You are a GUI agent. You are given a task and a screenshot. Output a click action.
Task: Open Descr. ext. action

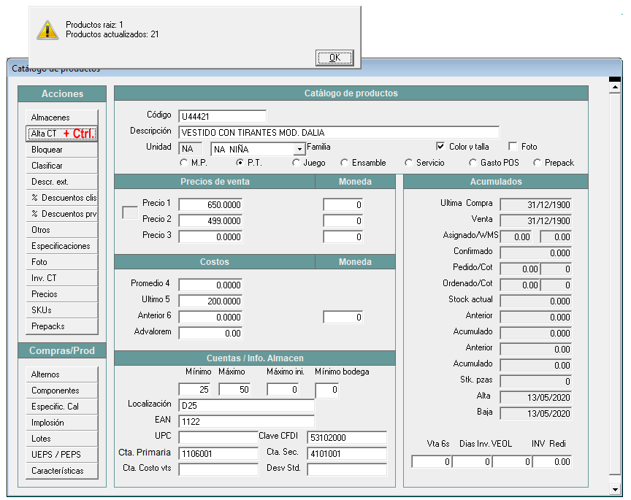(62, 182)
